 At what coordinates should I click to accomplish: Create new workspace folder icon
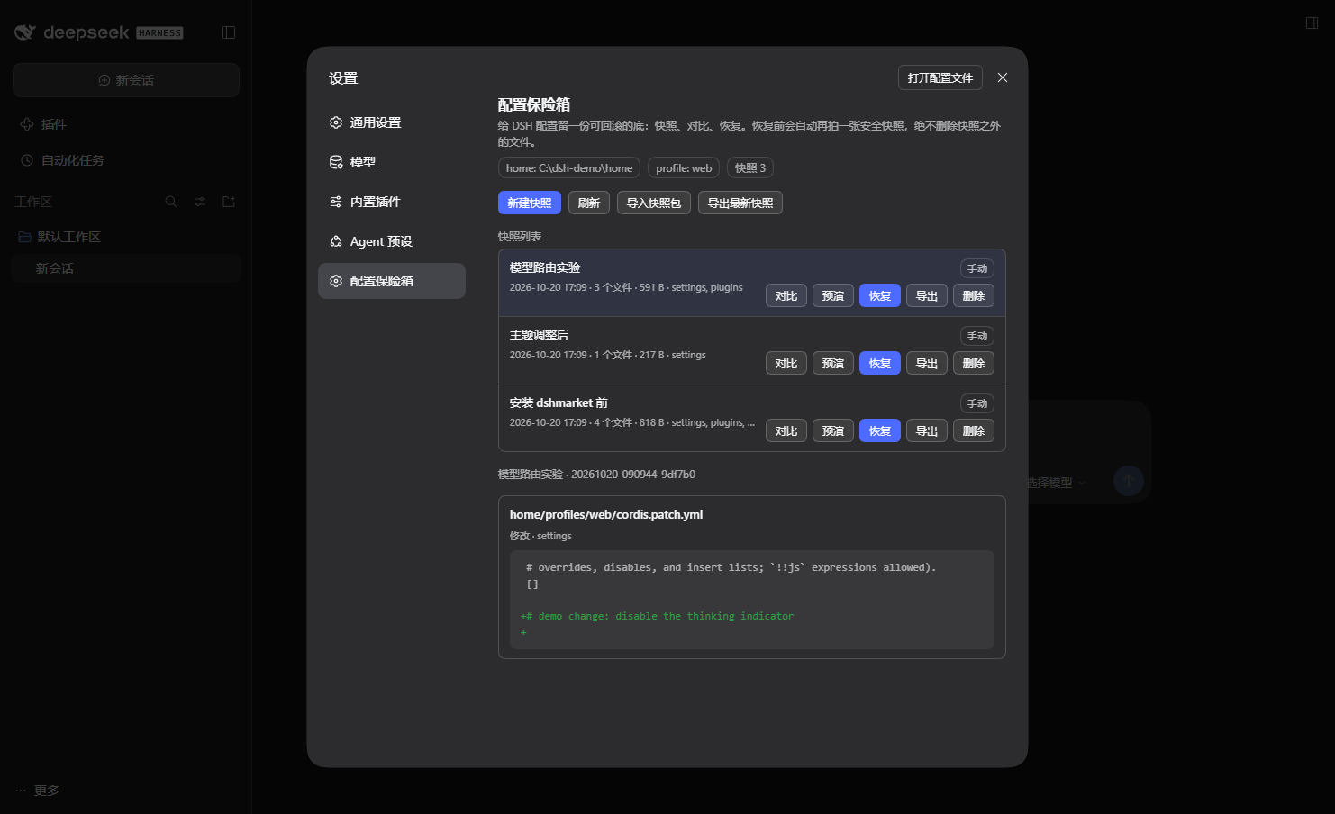tap(229, 202)
